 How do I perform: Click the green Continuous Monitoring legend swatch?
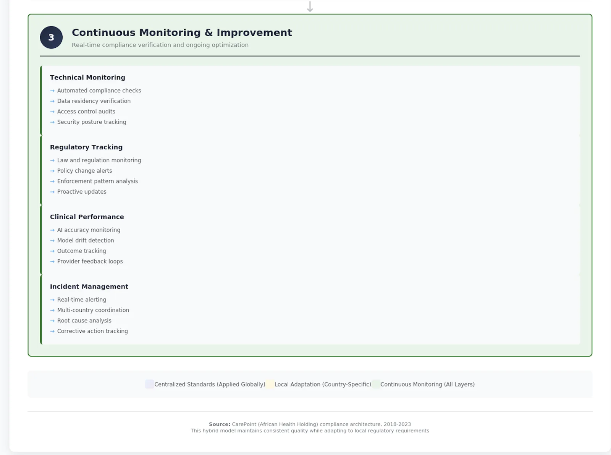click(376, 384)
